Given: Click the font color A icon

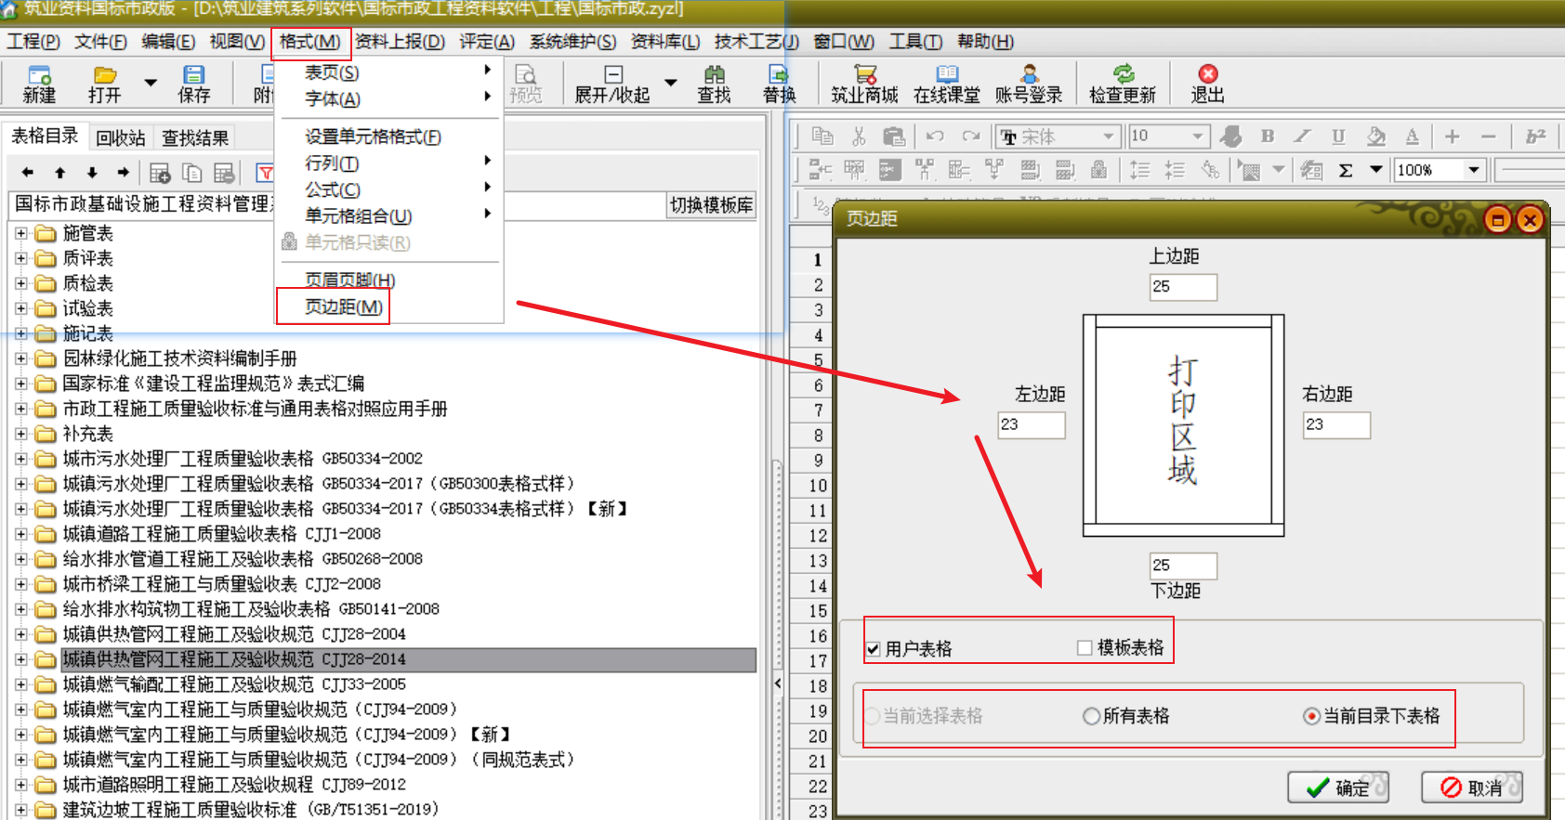Looking at the screenshot, I should (1412, 137).
